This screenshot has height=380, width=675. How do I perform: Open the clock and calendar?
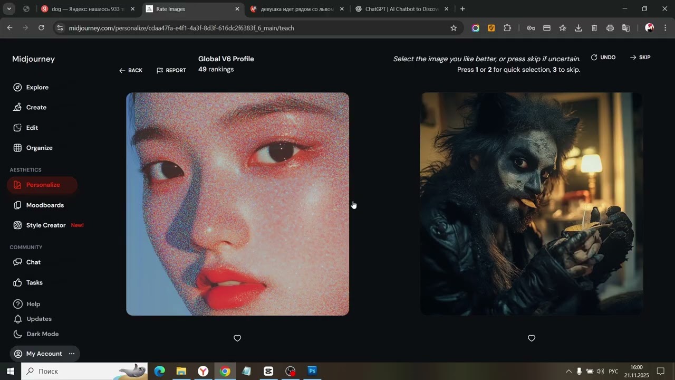pos(637,371)
